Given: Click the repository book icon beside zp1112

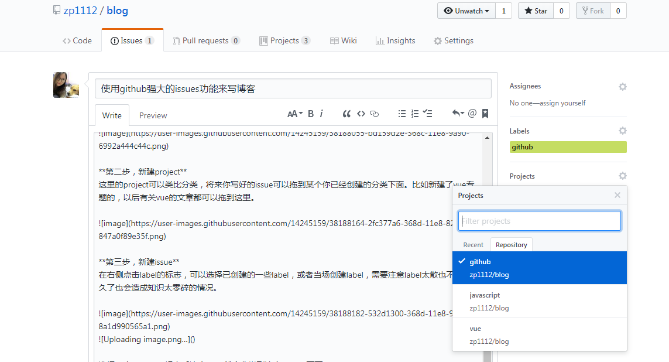Looking at the screenshot, I should [56, 10].
